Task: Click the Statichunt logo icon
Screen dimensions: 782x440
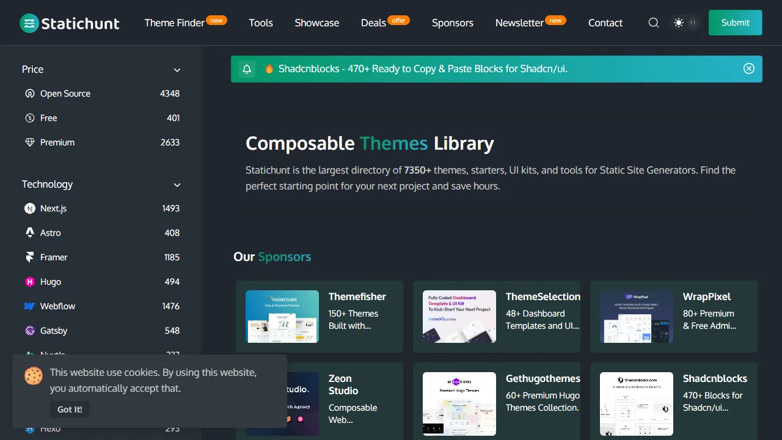Action: 29,23
